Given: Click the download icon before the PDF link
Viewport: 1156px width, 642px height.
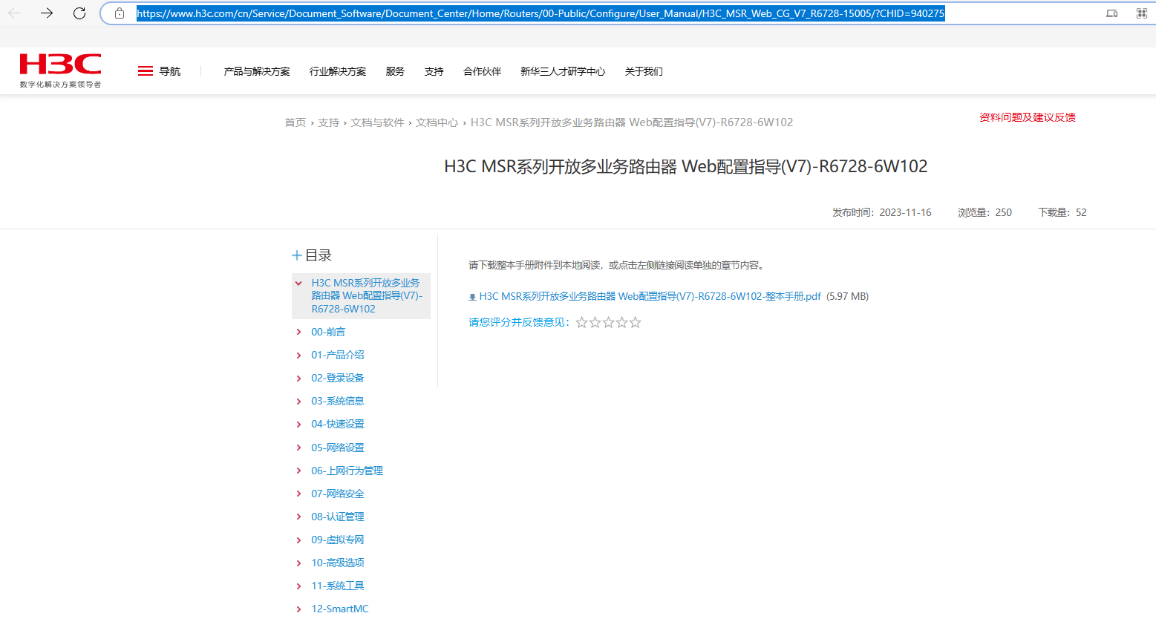Looking at the screenshot, I should point(472,297).
